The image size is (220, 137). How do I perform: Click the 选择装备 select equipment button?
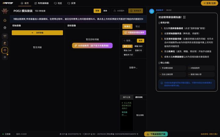point(37,33)
